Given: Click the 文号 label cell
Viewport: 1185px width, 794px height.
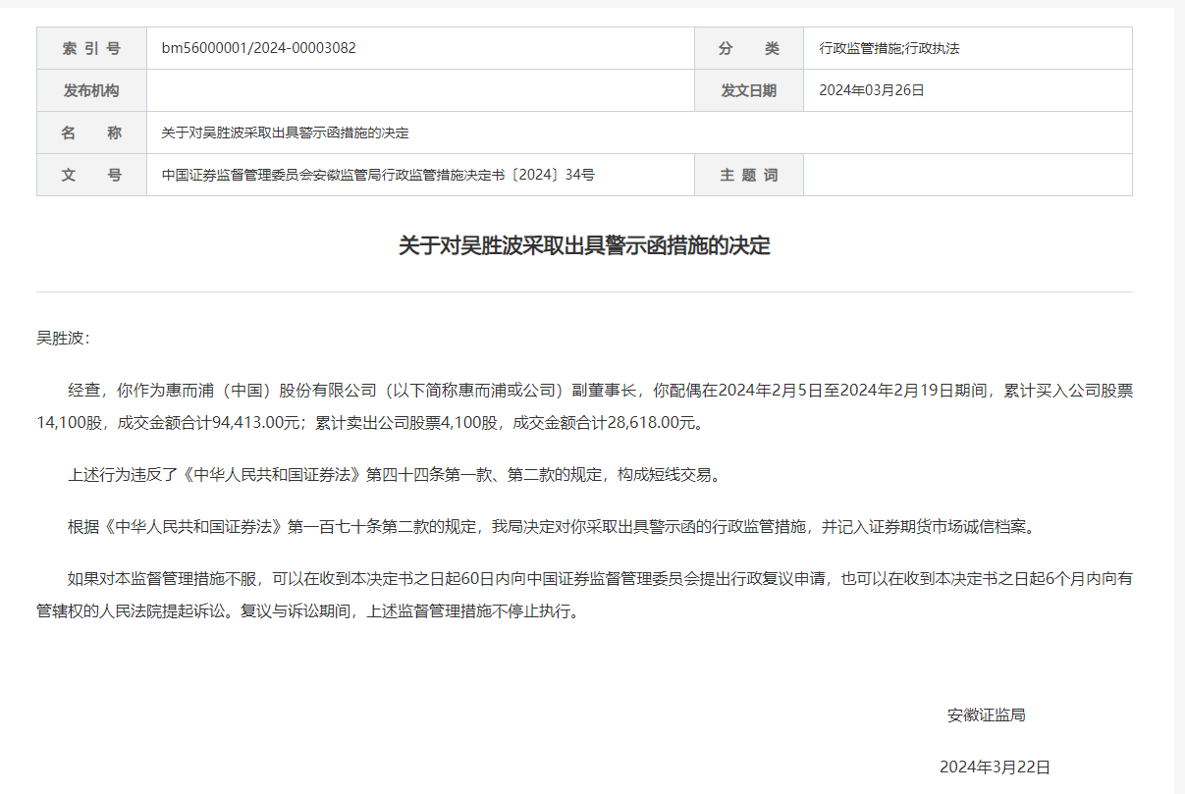Looking at the screenshot, I should (x=91, y=175).
